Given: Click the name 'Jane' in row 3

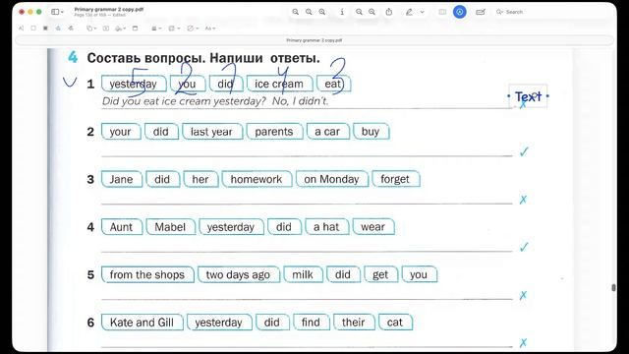Looking at the screenshot, I should [x=121, y=179].
